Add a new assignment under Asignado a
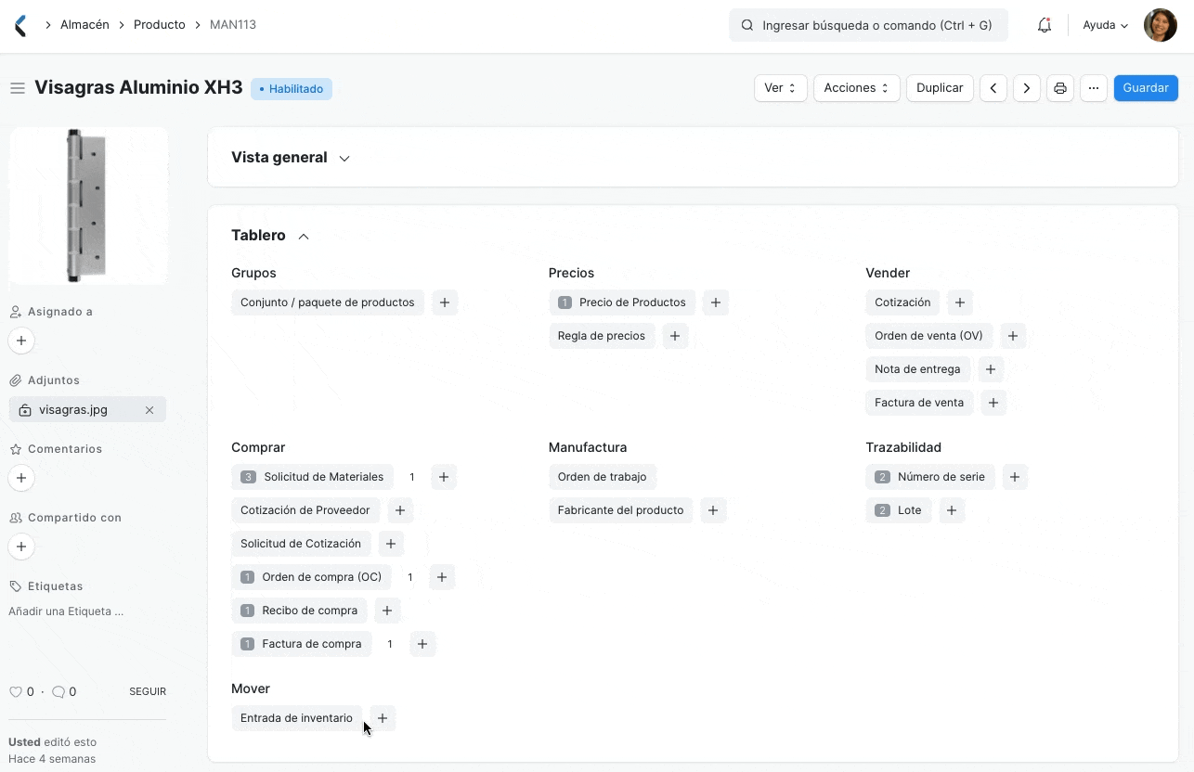Viewport: 1194px width, 772px height. click(x=21, y=341)
